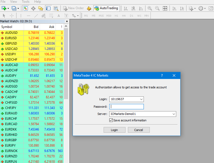Expand the Indicators dropdown arrow

click(195, 8)
